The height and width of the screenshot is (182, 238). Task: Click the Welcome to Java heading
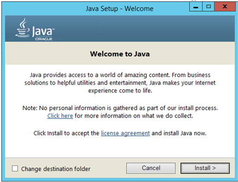point(120,54)
